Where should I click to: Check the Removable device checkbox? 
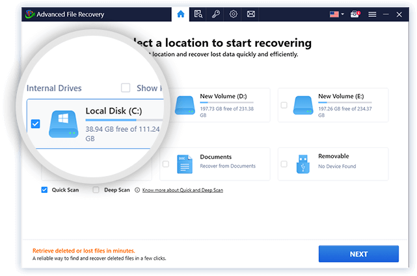click(284, 164)
